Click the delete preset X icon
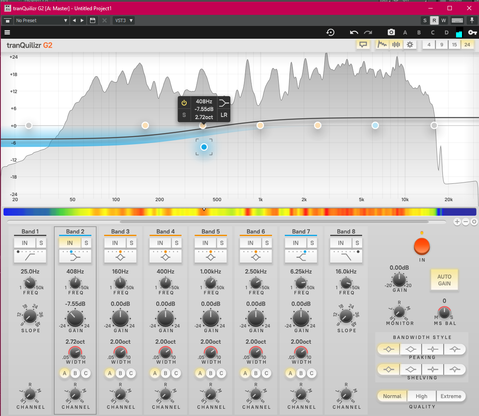Image resolution: width=479 pixels, height=416 pixels. (x=105, y=20)
